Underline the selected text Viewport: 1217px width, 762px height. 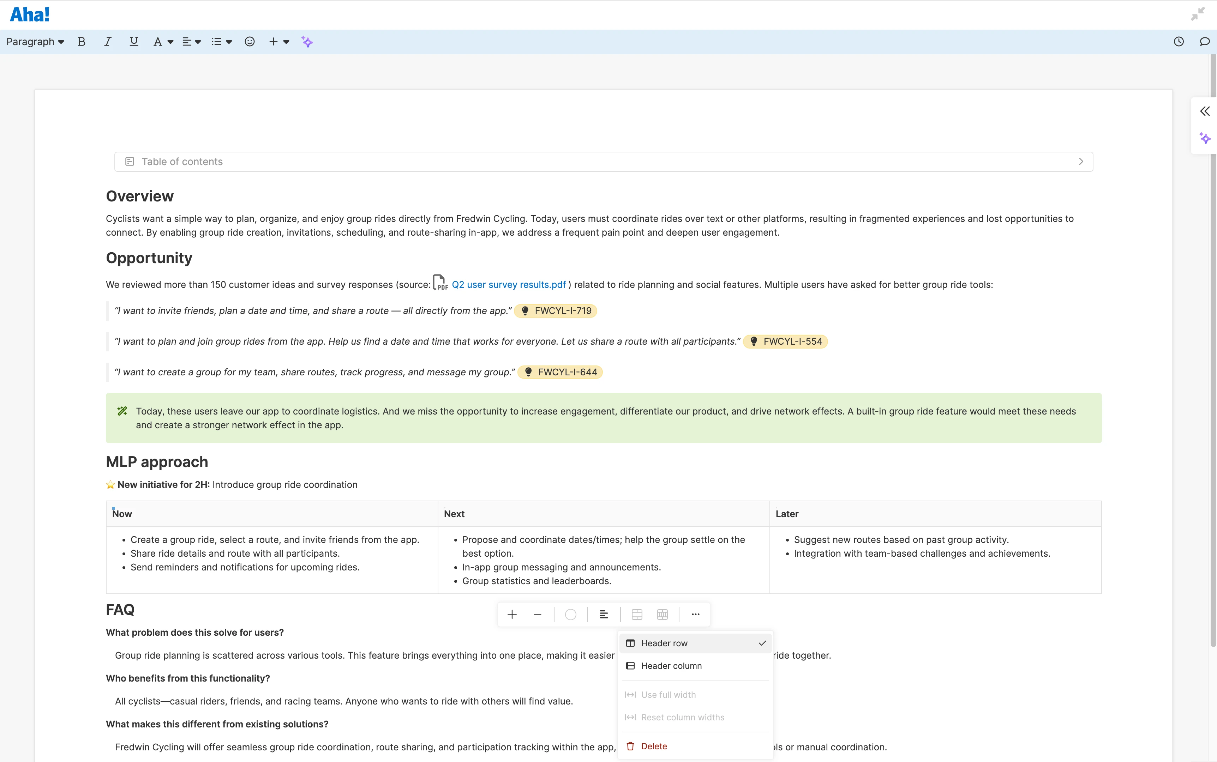point(134,42)
